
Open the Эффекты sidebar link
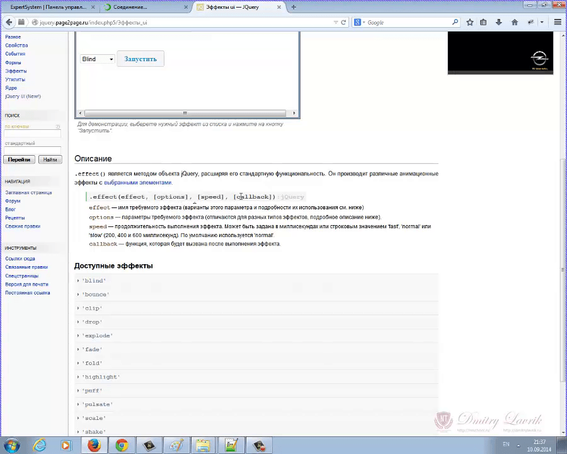[16, 71]
